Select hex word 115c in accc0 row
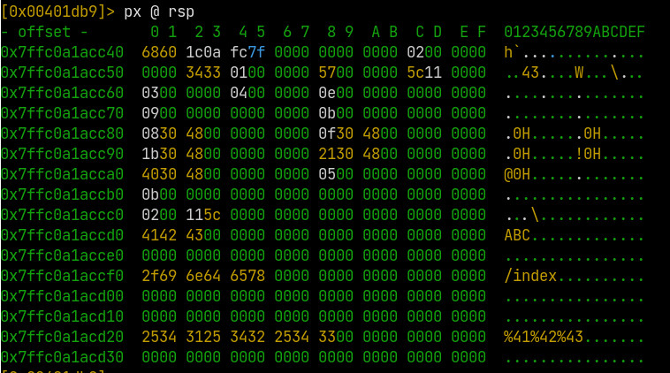This screenshot has height=373, width=670. (x=203, y=215)
